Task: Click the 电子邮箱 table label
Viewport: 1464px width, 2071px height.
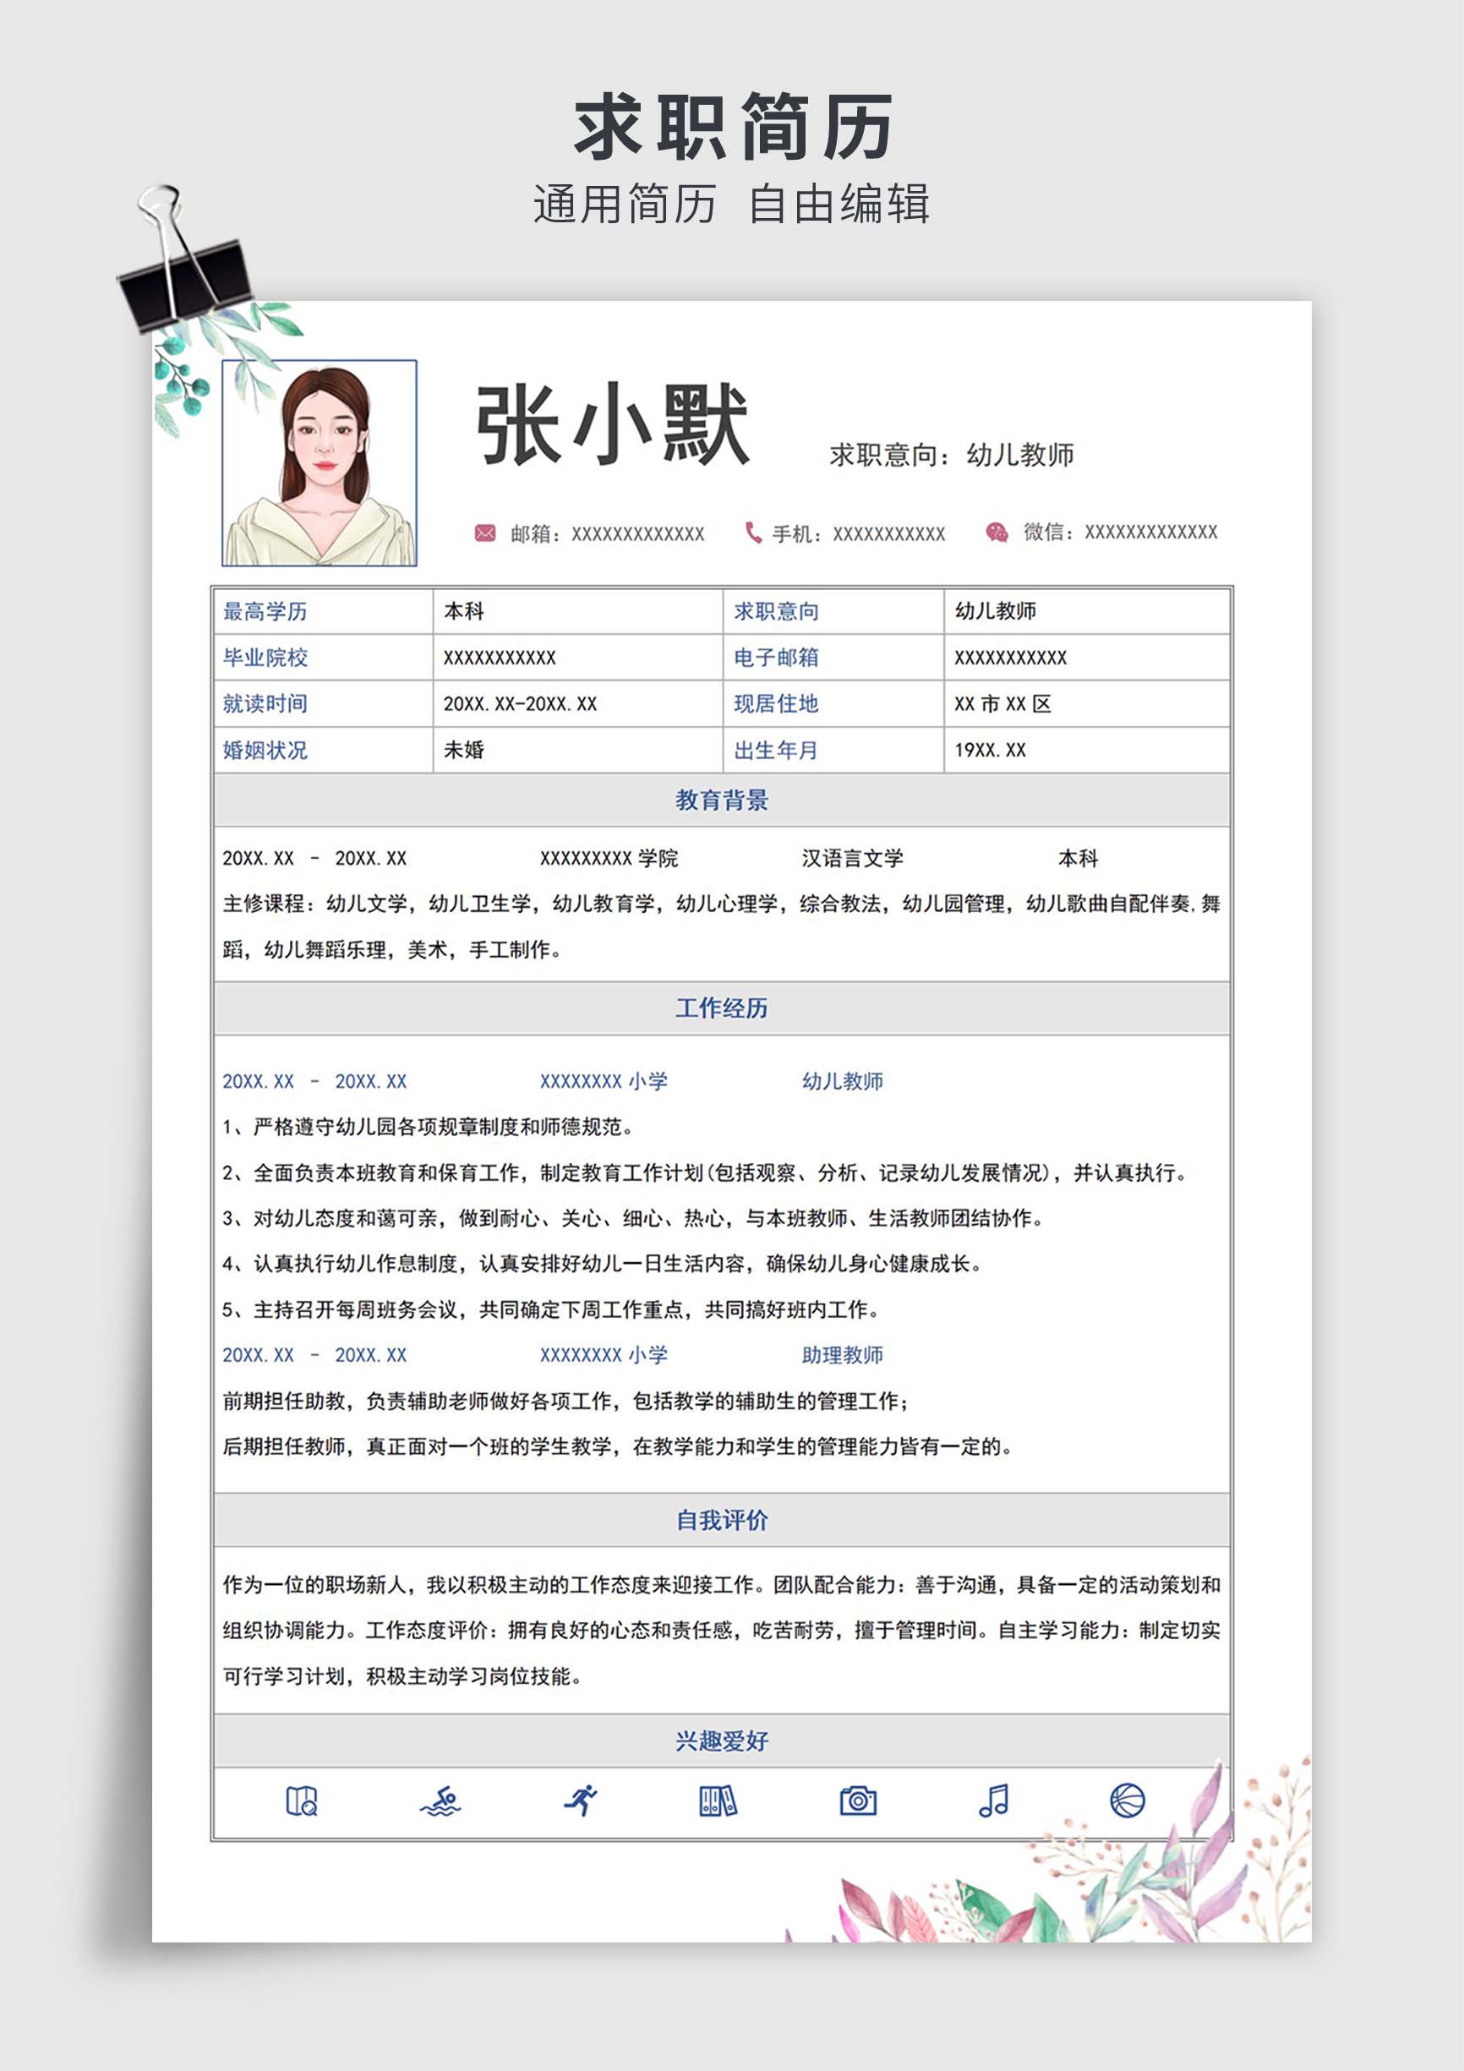Action: click(x=777, y=658)
